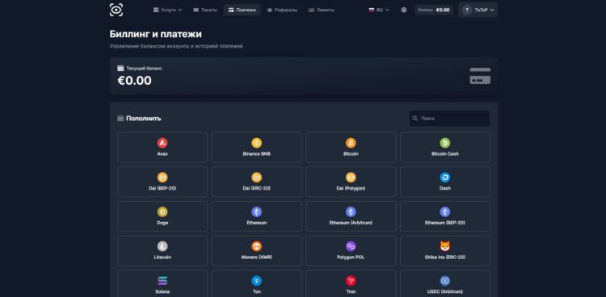Click the Текущий баланс label
This screenshot has height=297, width=606.
click(x=144, y=69)
